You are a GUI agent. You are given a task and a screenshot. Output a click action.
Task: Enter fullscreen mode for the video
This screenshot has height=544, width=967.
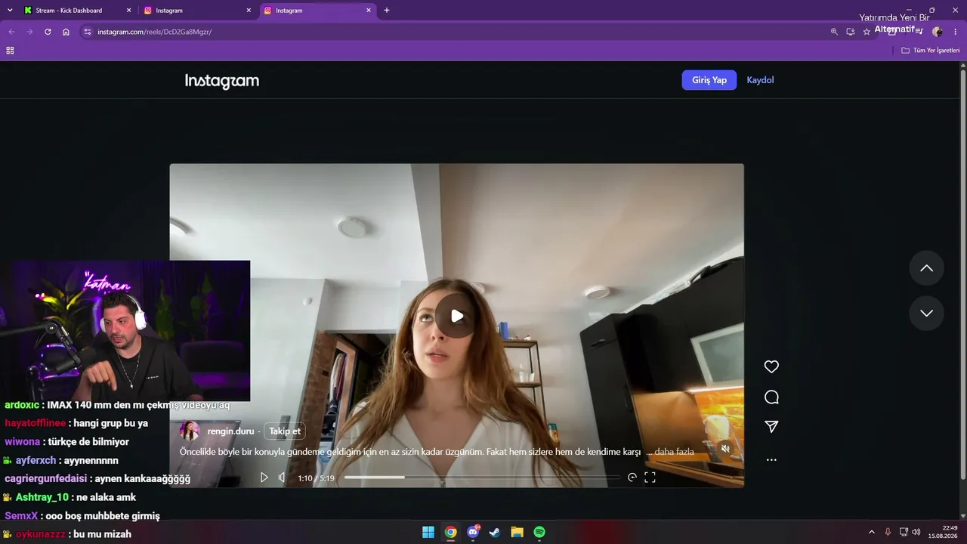[650, 478]
